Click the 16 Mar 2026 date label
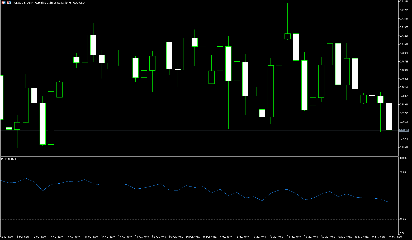This screenshot has height=240, width=412. click(328, 237)
